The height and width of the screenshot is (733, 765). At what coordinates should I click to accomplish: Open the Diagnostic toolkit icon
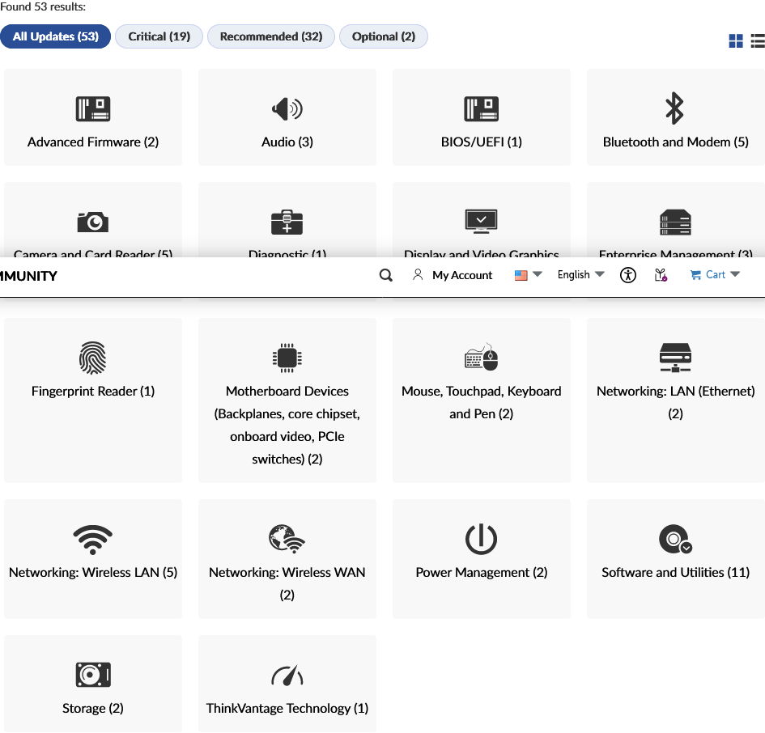[287, 222]
